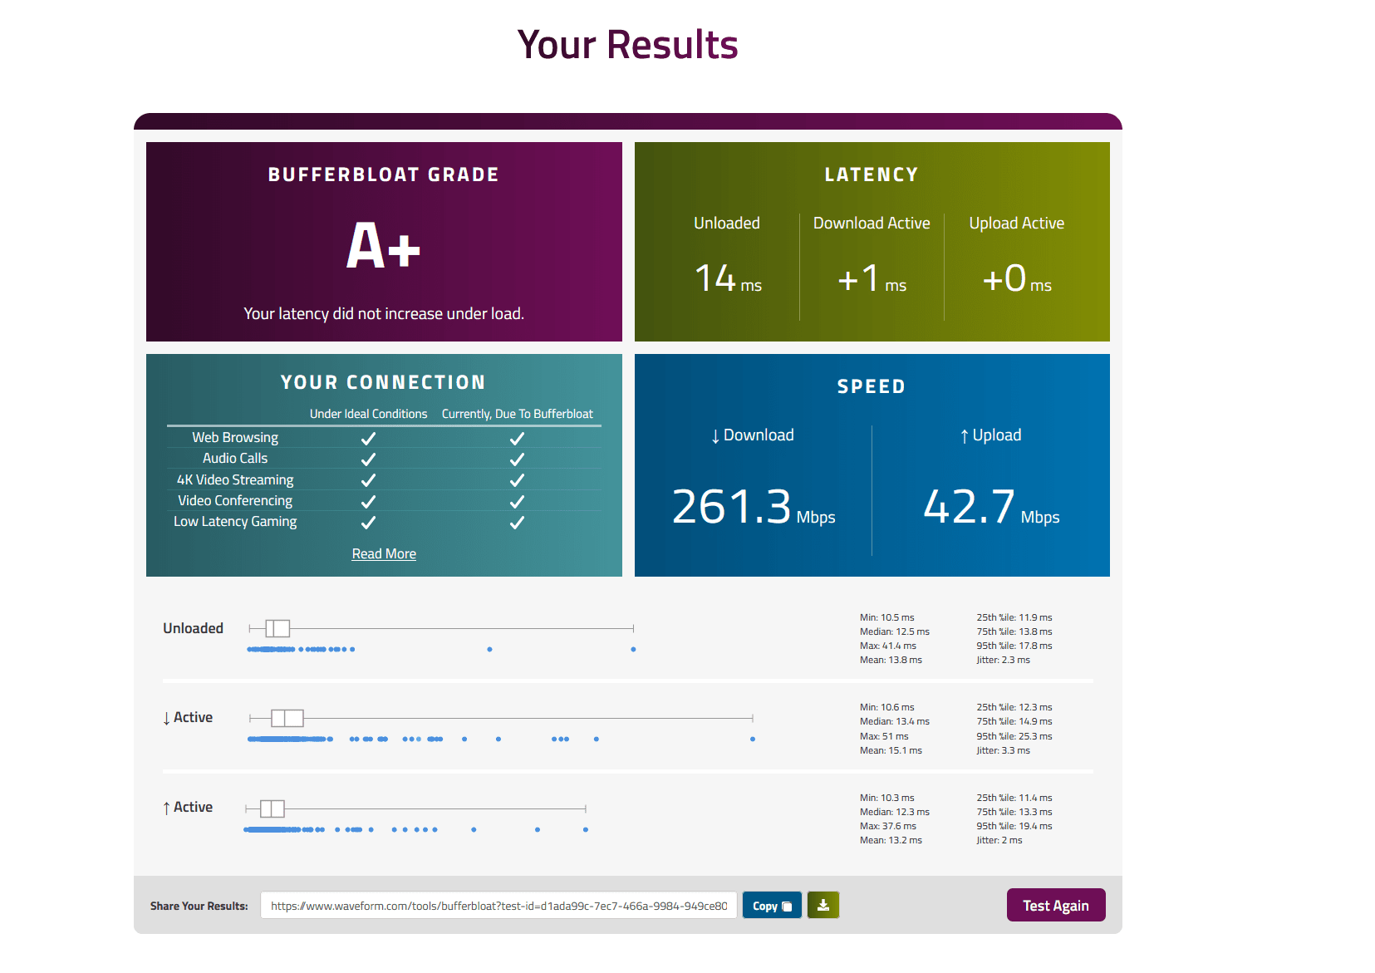Click the +1 ms download active value
The image size is (1375, 973).
coord(872,278)
